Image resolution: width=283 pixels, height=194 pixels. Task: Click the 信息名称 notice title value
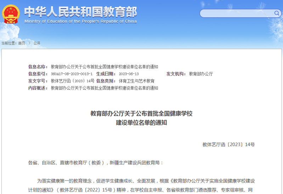tap(104, 67)
